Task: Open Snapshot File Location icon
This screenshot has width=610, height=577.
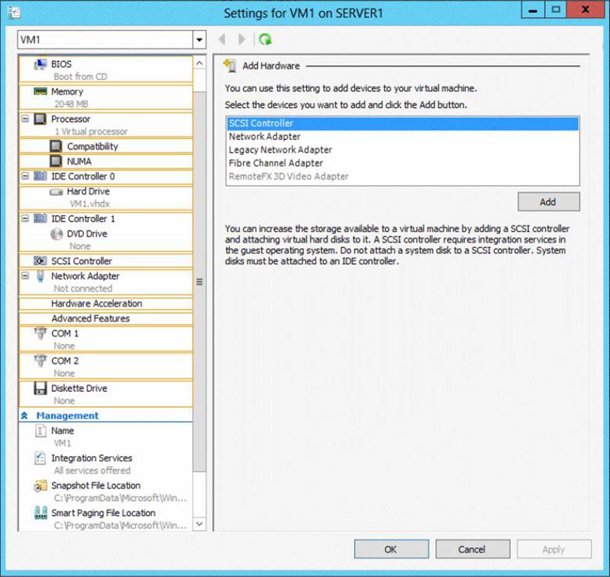Action: [x=41, y=486]
